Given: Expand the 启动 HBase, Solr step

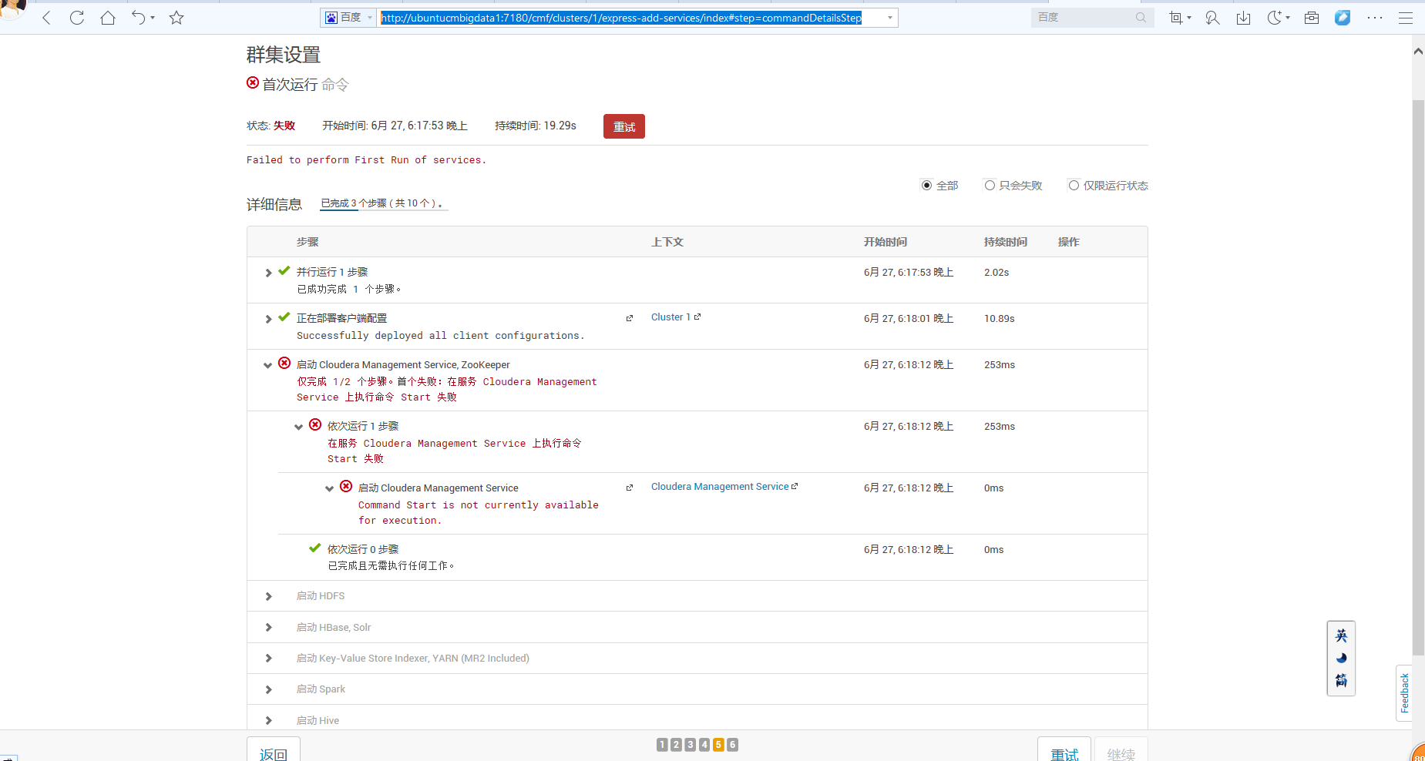Looking at the screenshot, I should [x=268, y=627].
